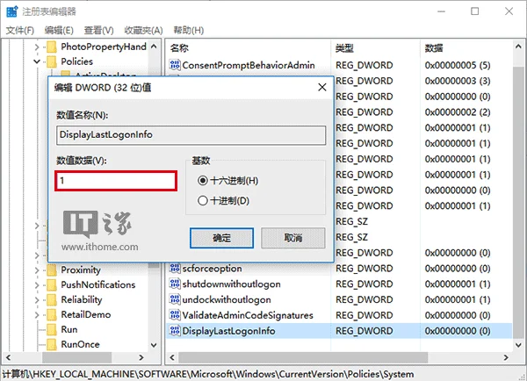Click values pane scroll up arrow
Image resolution: width=527 pixels, height=381 pixels.
(x=518, y=47)
